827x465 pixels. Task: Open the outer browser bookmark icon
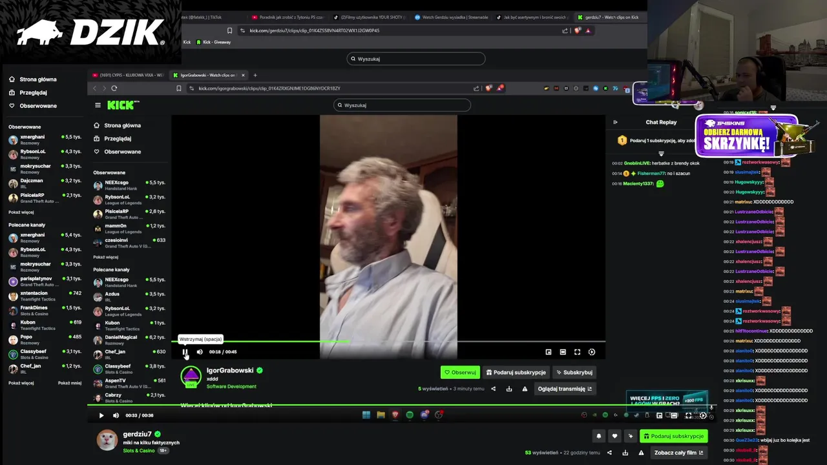pyautogui.click(x=229, y=30)
